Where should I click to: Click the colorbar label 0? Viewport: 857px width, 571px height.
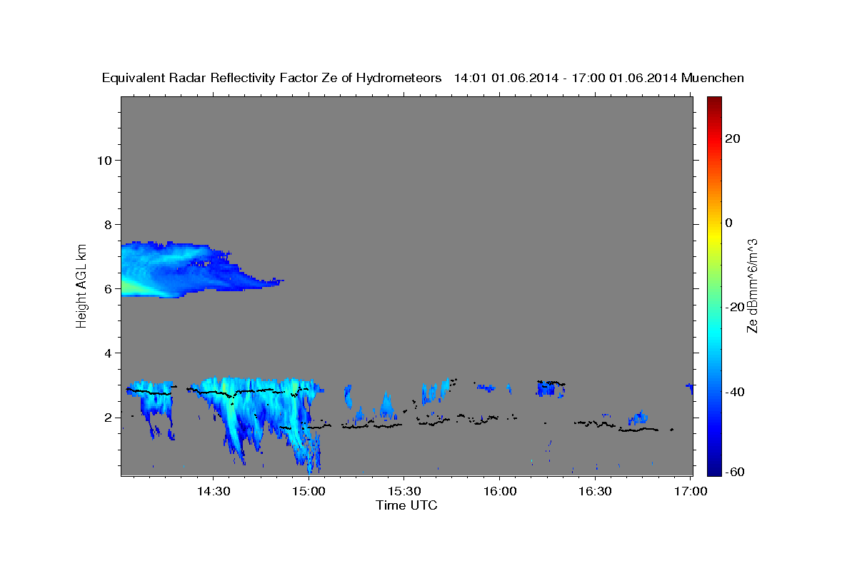coord(729,223)
